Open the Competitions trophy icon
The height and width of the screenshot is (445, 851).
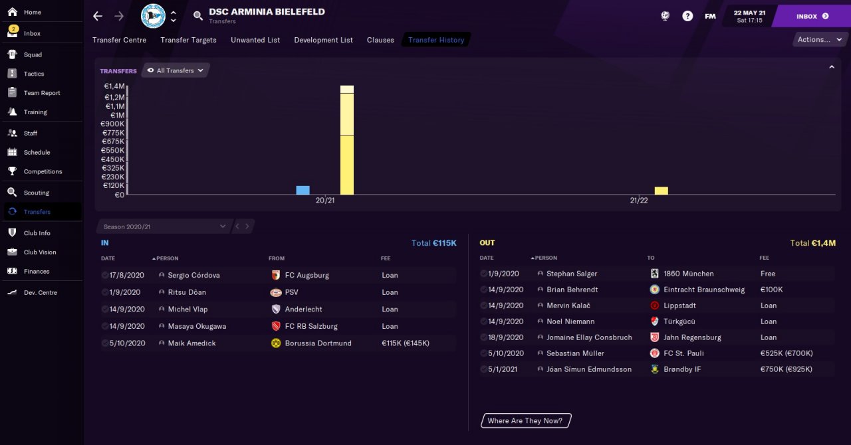click(x=12, y=171)
